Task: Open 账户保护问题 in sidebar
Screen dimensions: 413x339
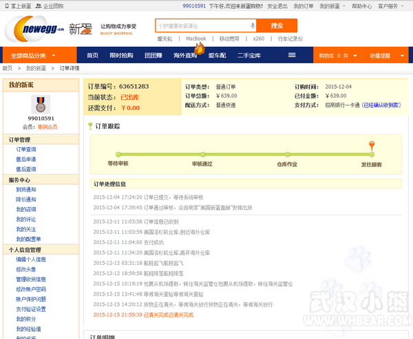Action: (x=31, y=299)
